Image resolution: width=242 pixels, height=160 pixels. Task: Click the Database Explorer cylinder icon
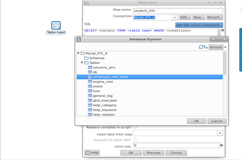point(79,40)
